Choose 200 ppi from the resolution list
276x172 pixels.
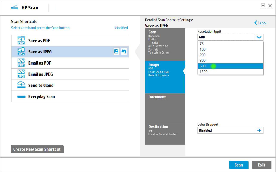point(230,55)
